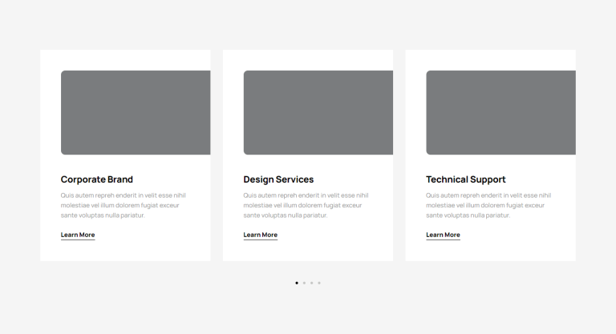Click the Corporate Brand heading

(x=97, y=179)
